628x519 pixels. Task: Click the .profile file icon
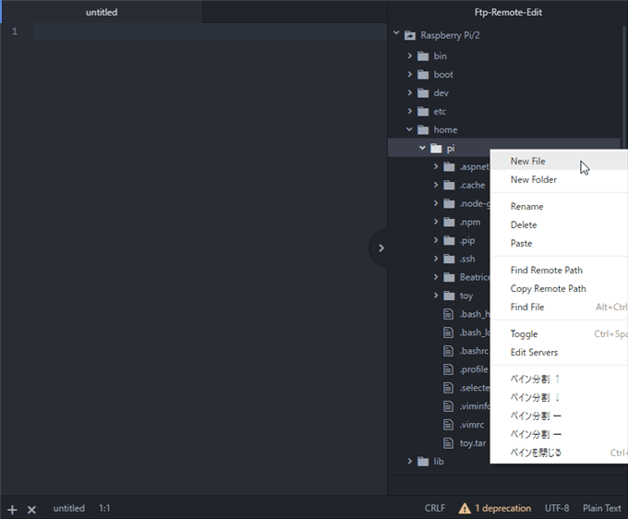click(448, 369)
